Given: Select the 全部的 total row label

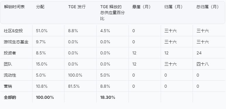Looking at the screenshot, I should (10, 97).
